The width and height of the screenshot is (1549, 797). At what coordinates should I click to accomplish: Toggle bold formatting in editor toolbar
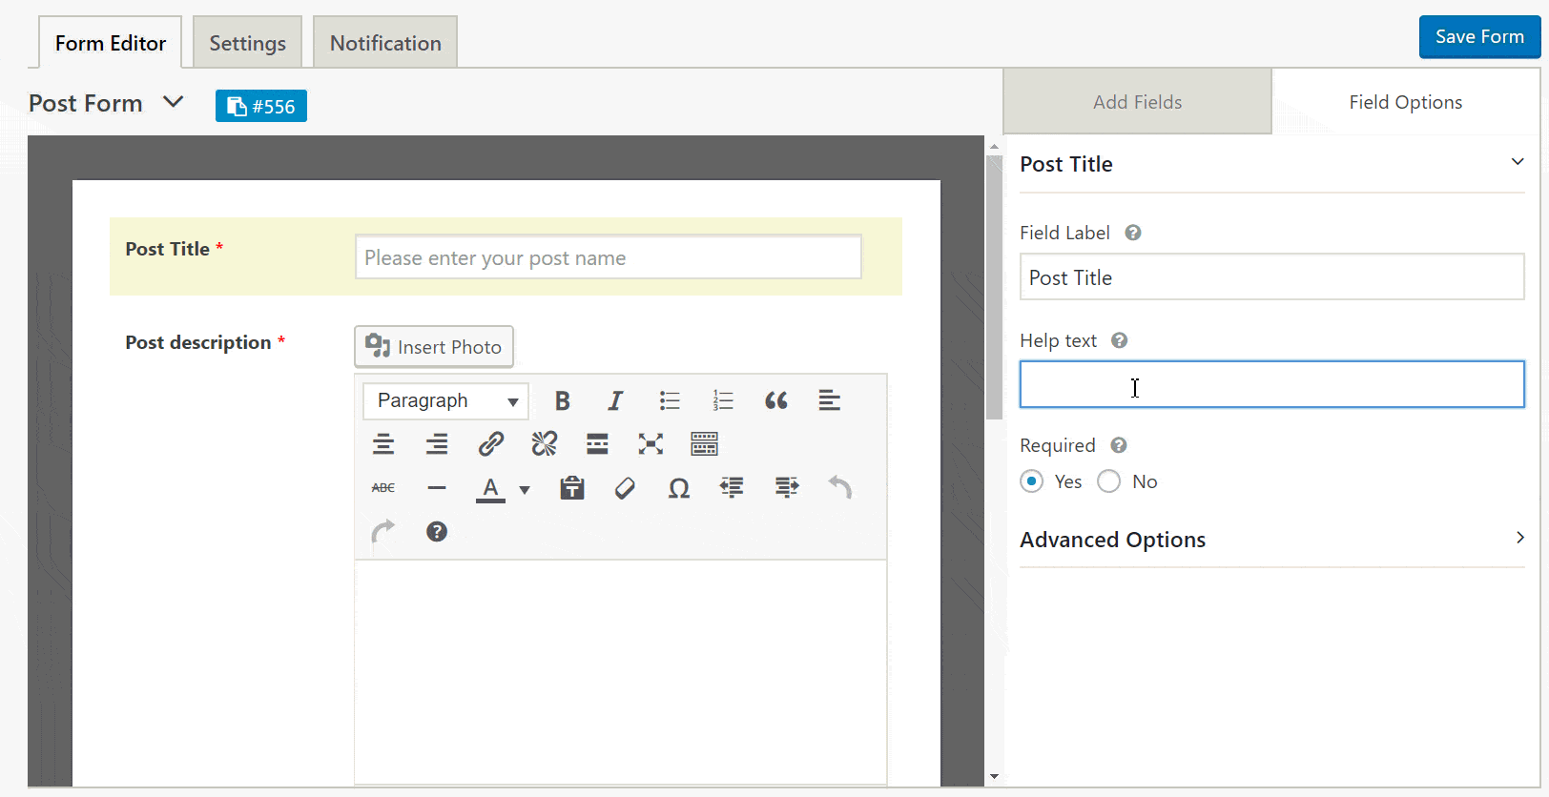click(x=563, y=401)
